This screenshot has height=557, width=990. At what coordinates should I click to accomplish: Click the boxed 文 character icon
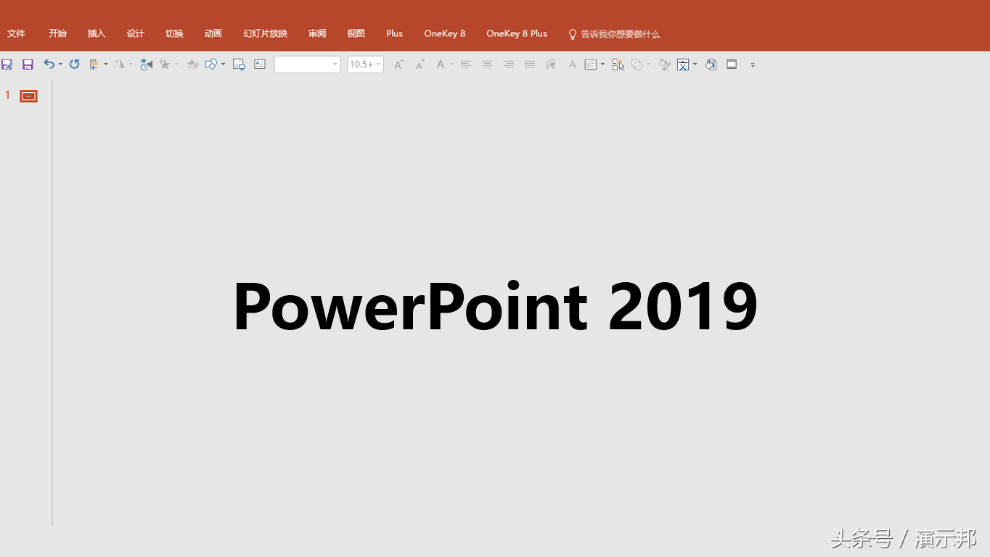pyautogui.click(x=683, y=65)
